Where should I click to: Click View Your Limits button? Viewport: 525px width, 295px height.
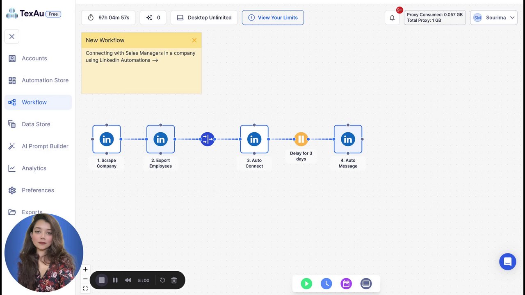pyautogui.click(x=273, y=18)
